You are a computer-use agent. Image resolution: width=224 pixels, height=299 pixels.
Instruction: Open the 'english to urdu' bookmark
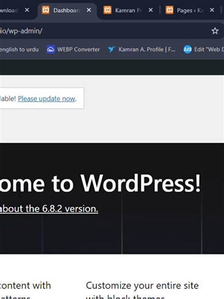19,49
